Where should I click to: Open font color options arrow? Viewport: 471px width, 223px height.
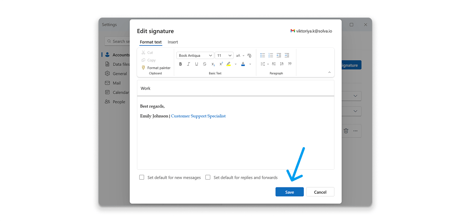click(250, 64)
